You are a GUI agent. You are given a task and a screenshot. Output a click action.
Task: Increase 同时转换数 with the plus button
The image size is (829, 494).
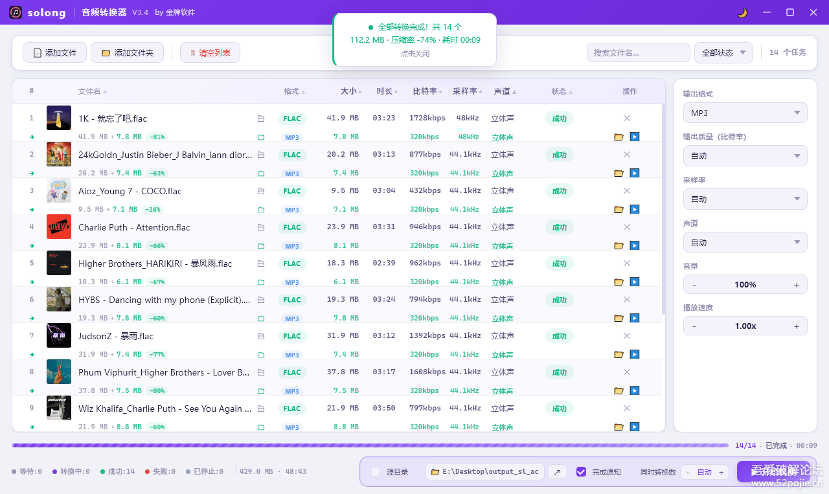tap(721, 472)
